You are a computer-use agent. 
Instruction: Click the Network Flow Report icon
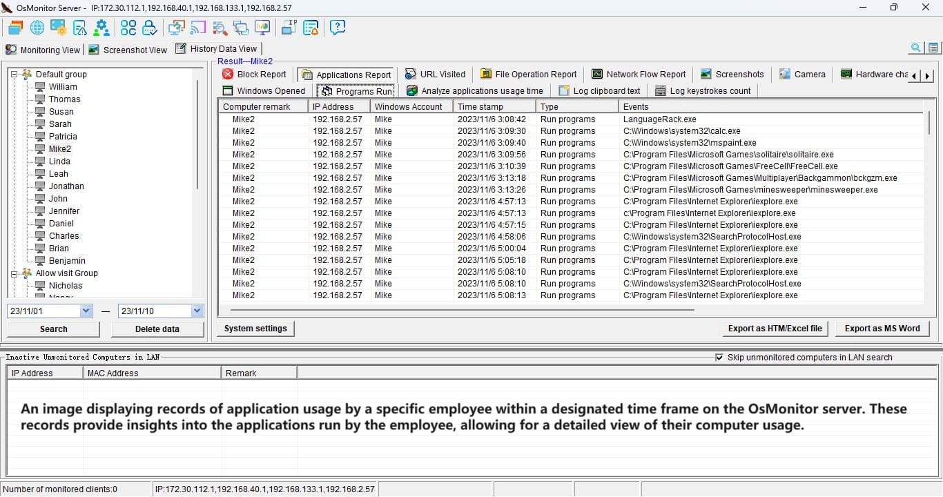click(596, 74)
